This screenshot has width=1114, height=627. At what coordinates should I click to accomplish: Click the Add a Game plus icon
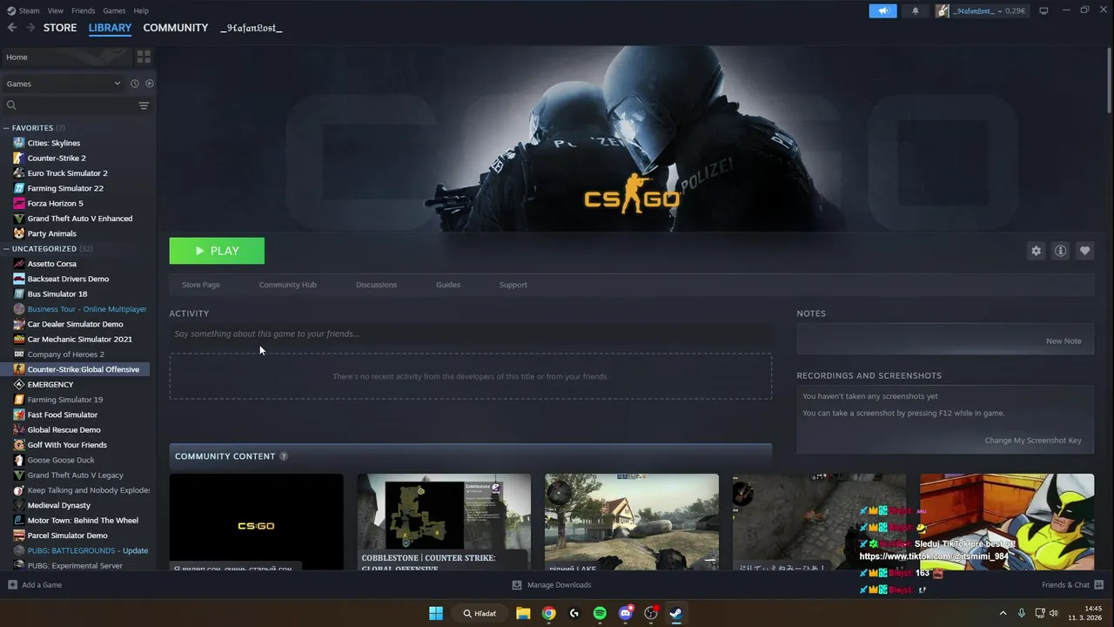12,584
